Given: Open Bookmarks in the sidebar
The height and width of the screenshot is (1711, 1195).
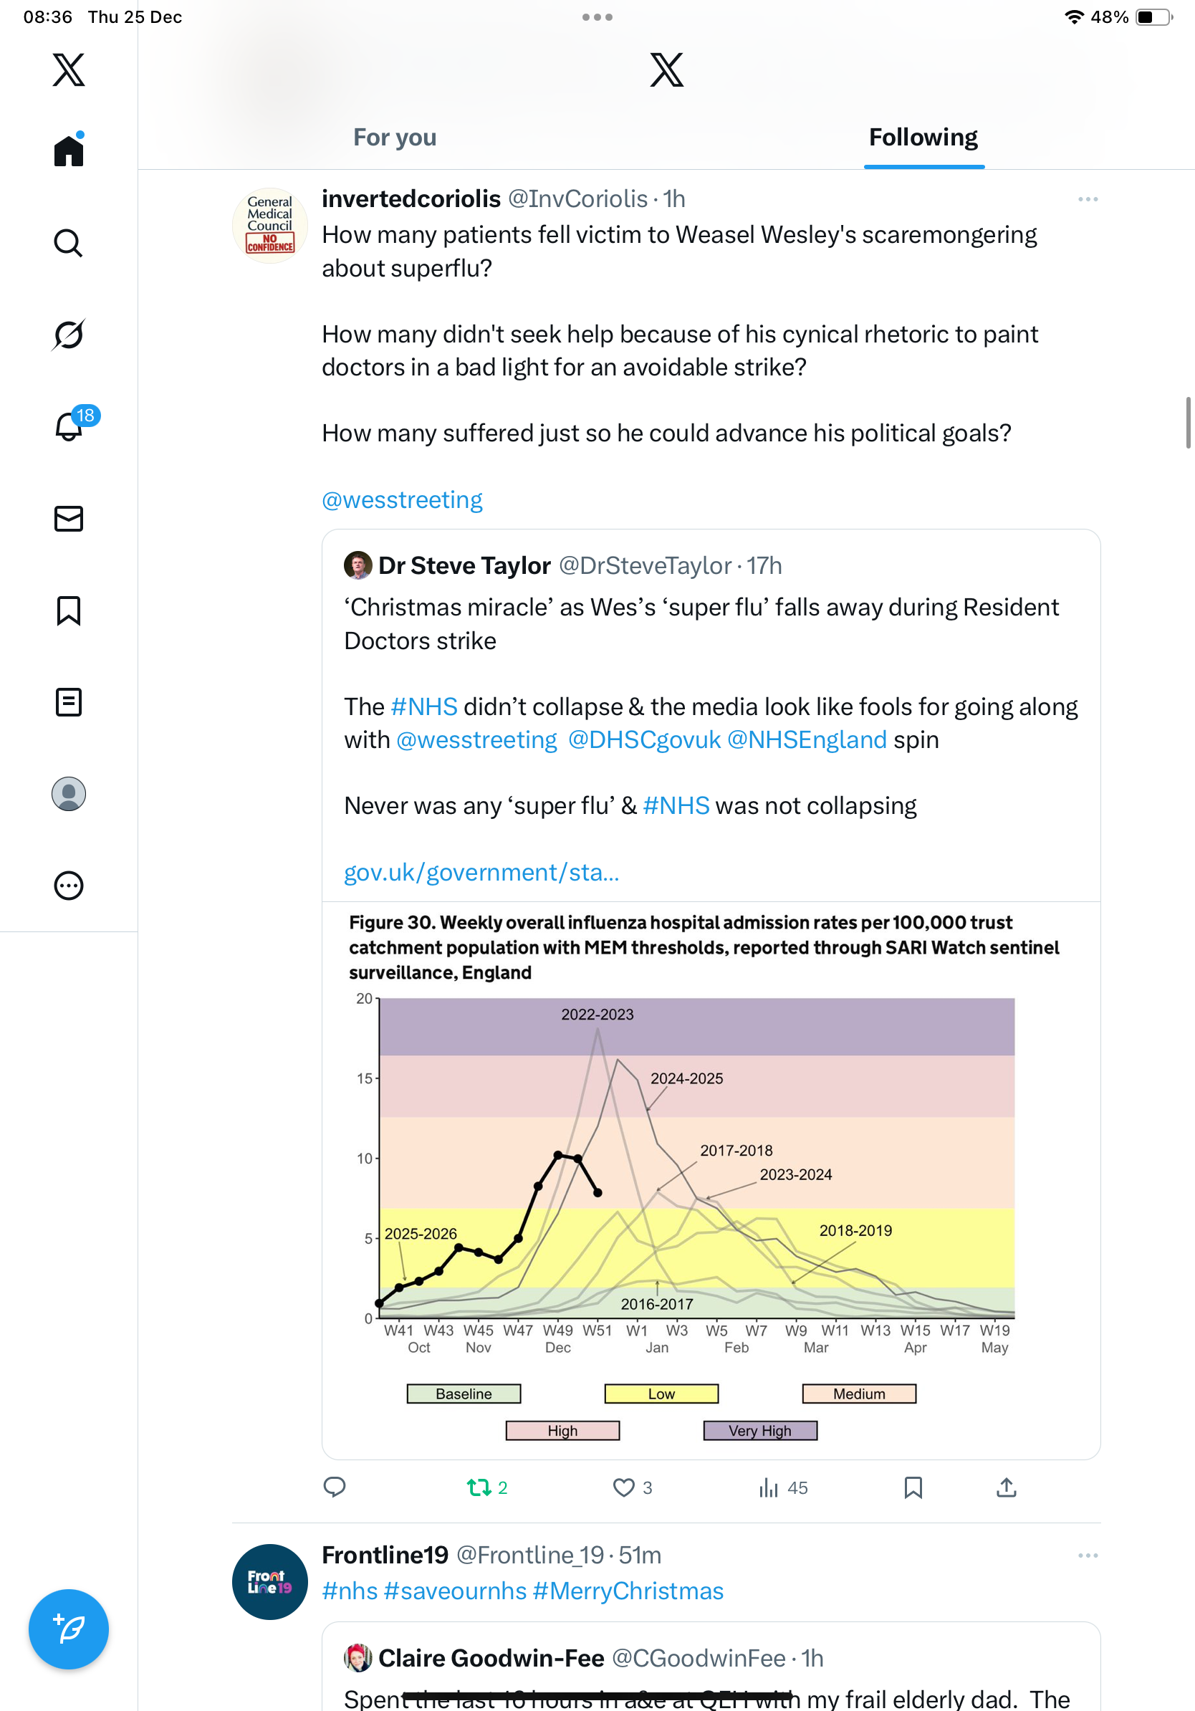Looking at the screenshot, I should click(x=69, y=610).
